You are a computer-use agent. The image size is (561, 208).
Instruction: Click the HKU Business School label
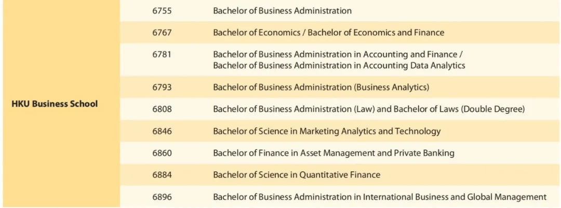pyautogui.click(x=55, y=104)
